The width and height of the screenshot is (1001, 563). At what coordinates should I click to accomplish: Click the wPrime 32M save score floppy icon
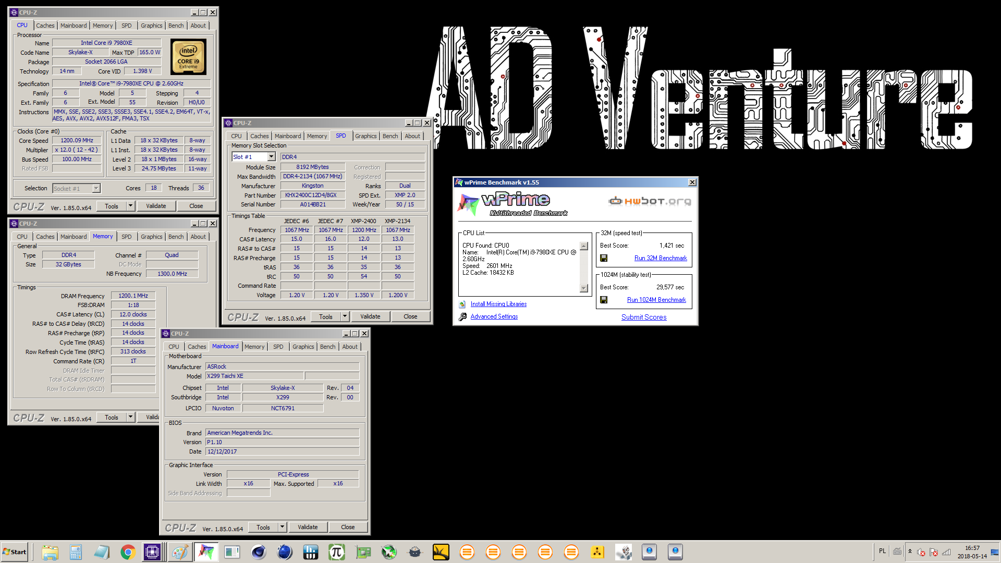(x=604, y=258)
